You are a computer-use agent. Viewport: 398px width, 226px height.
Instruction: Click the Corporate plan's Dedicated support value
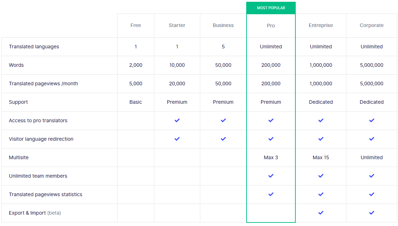point(372,102)
